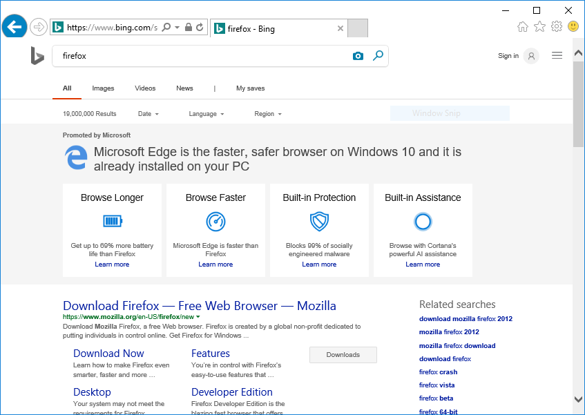
Task: Open the browser Home icon
Action: coord(523,26)
